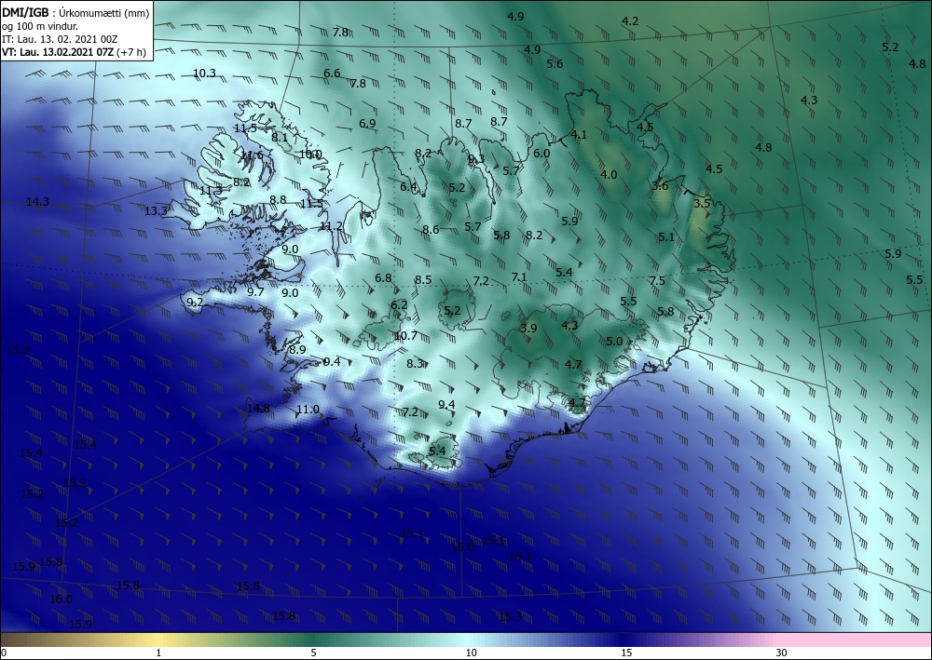Click the color scale tick label '30'
The width and height of the screenshot is (932, 660).
click(781, 653)
